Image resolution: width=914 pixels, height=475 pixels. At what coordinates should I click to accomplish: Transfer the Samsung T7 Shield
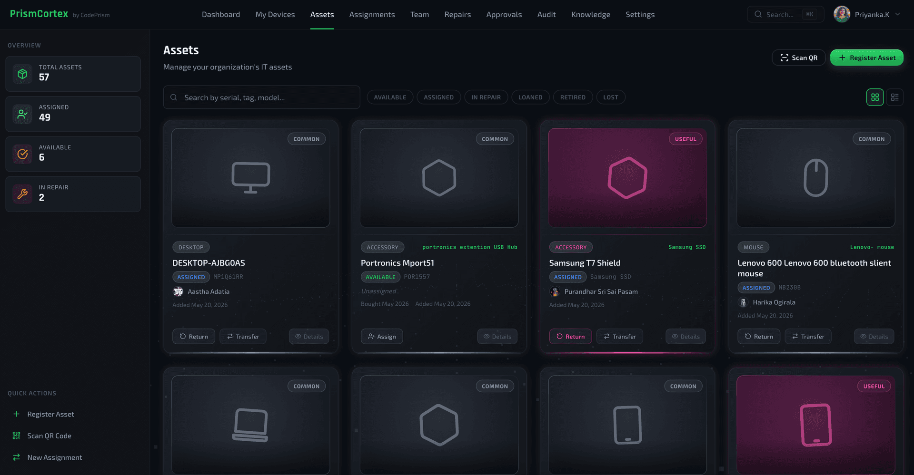619,337
